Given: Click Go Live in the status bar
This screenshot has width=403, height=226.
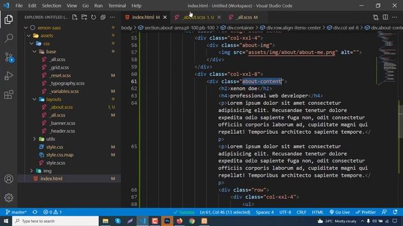Looking at the screenshot, I should pyautogui.click(x=339, y=212).
